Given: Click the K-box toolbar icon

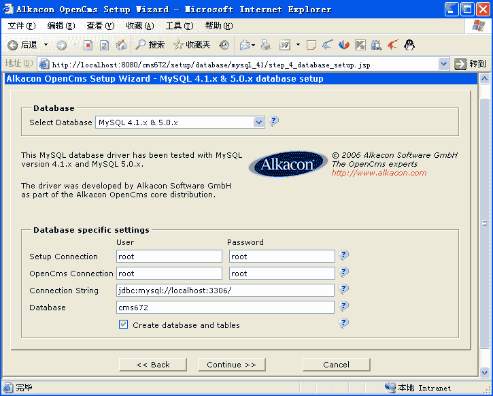Looking at the screenshot, I should [360, 46].
